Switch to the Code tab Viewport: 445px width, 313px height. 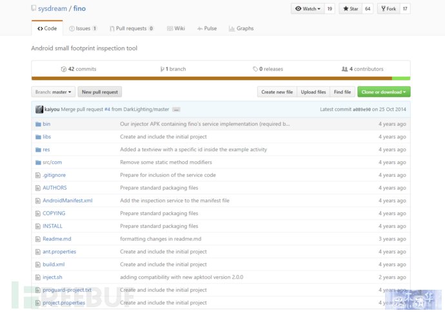pyautogui.click(x=47, y=28)
